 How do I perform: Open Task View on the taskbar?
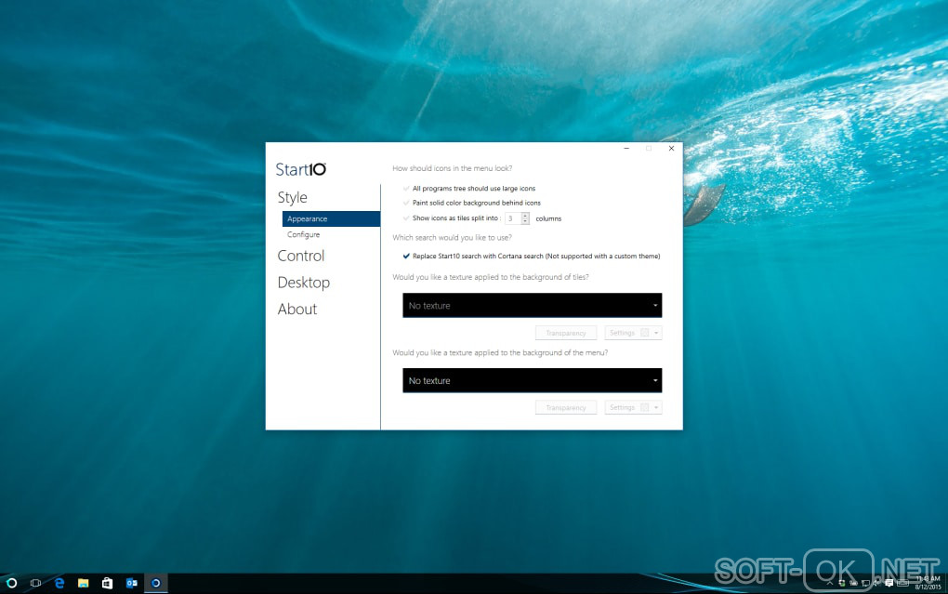click(x=35, y=583)
